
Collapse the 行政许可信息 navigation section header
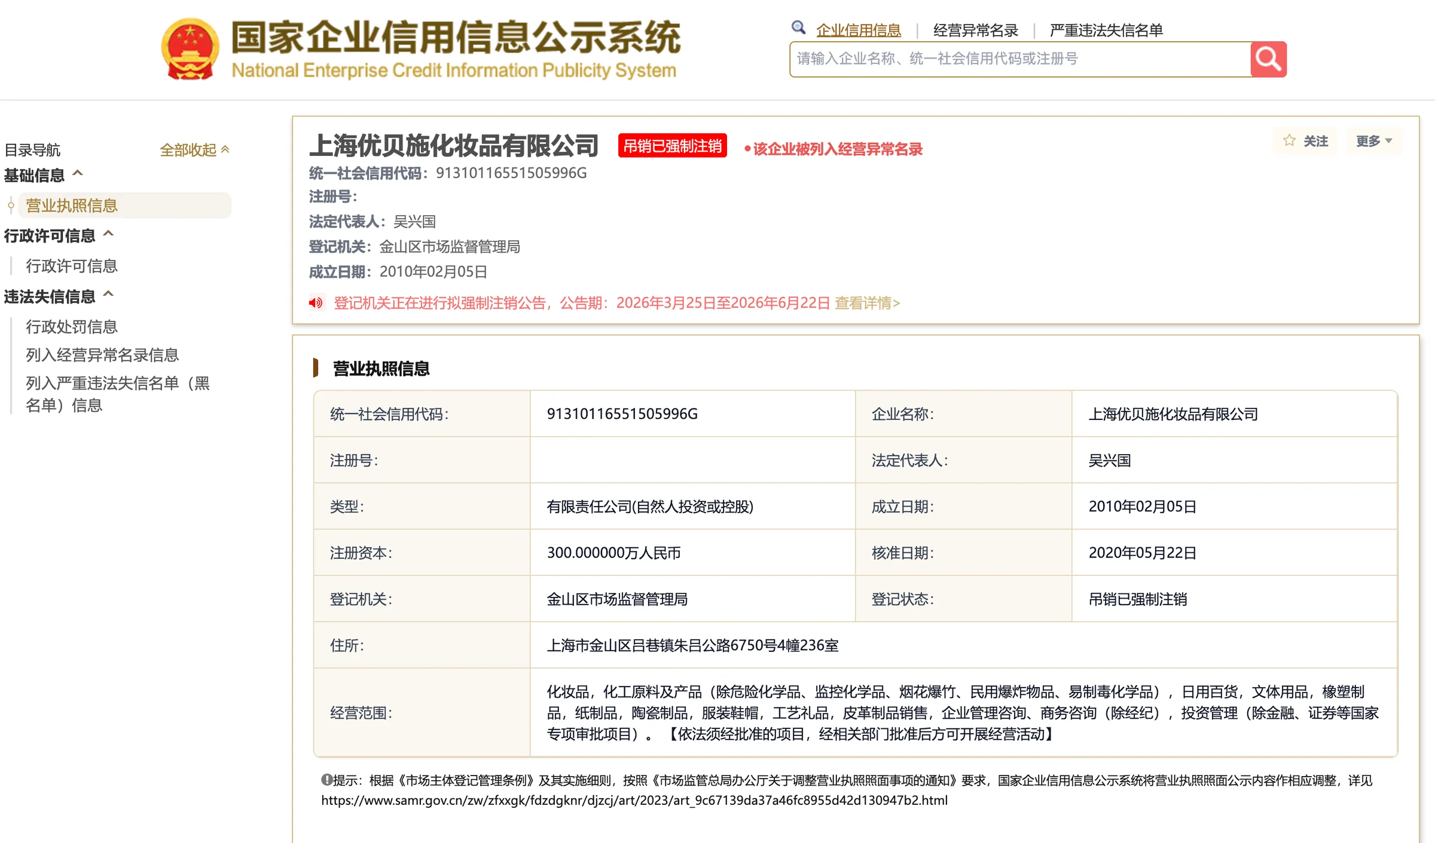pos(59,235)
